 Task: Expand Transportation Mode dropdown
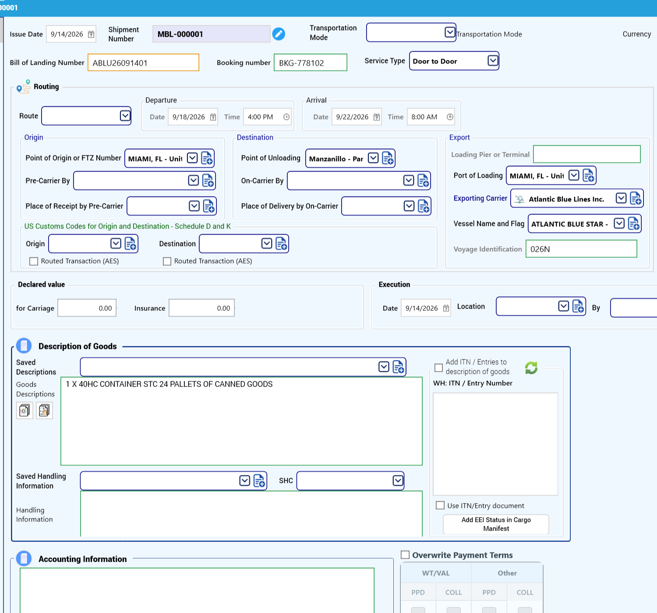pos(450,32)
